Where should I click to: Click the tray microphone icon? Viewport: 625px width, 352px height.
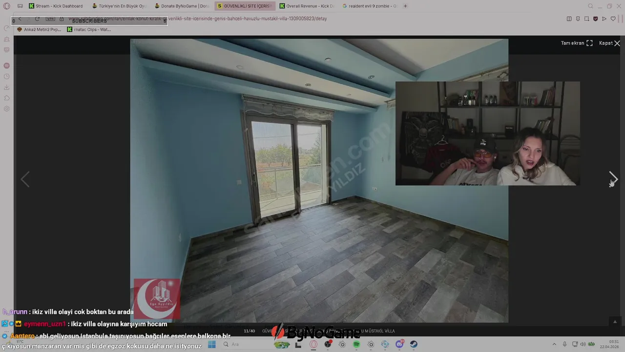point(564,344)
